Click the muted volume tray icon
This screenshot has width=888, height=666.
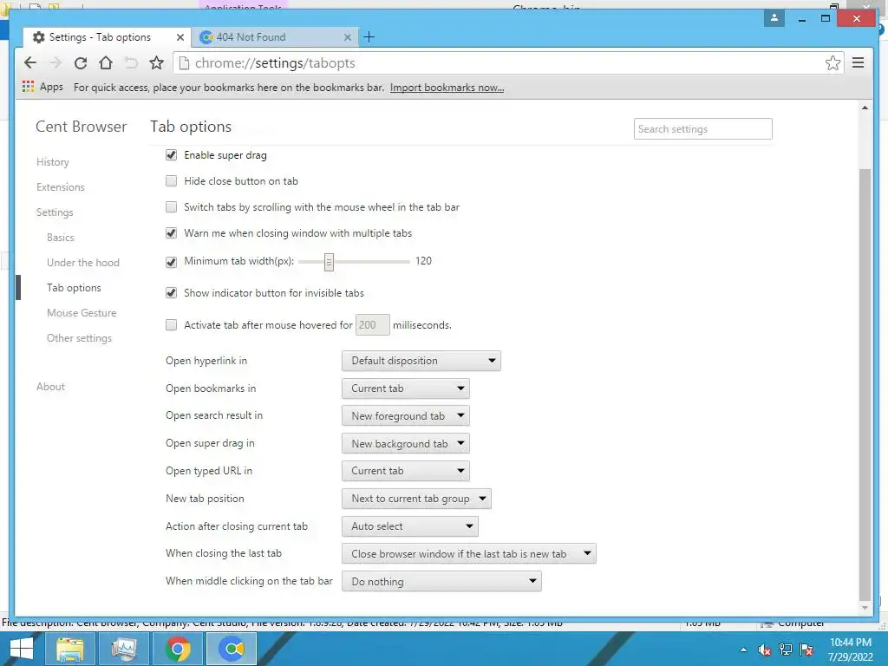(x=764, y=650)
